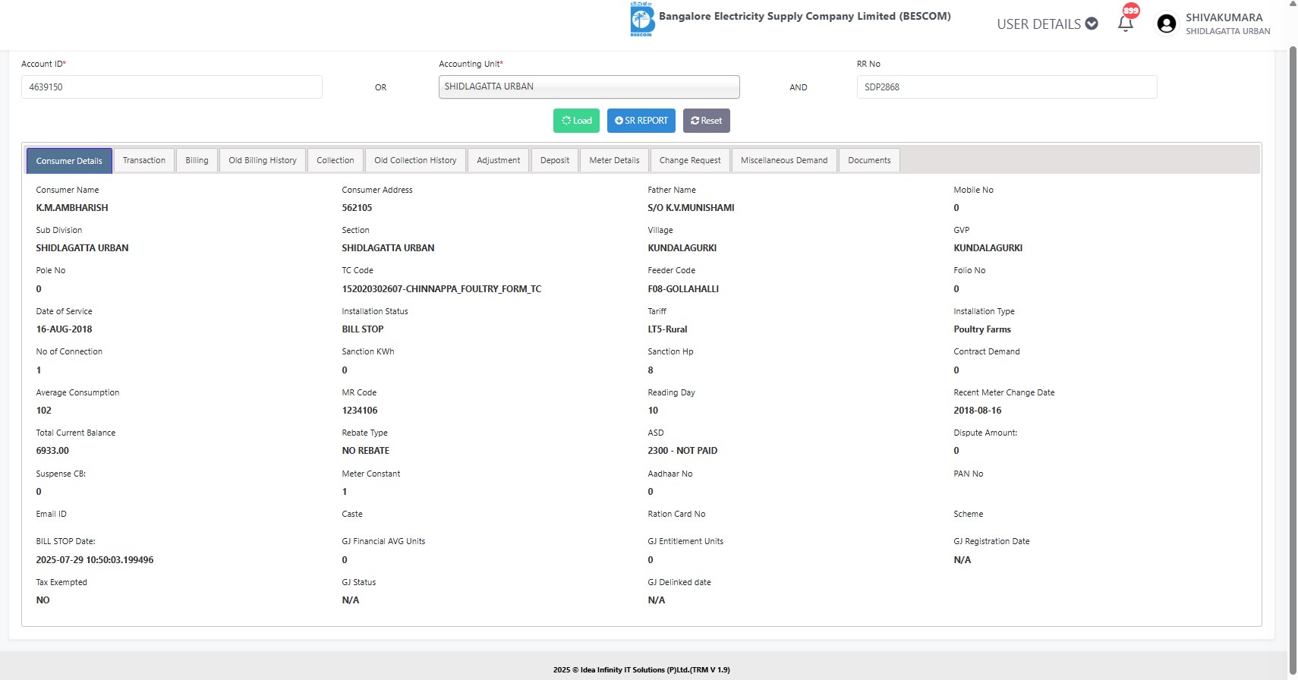Open the Accounting Unit combo box
Screen dimensions: 1298x680
coord(588,87)
